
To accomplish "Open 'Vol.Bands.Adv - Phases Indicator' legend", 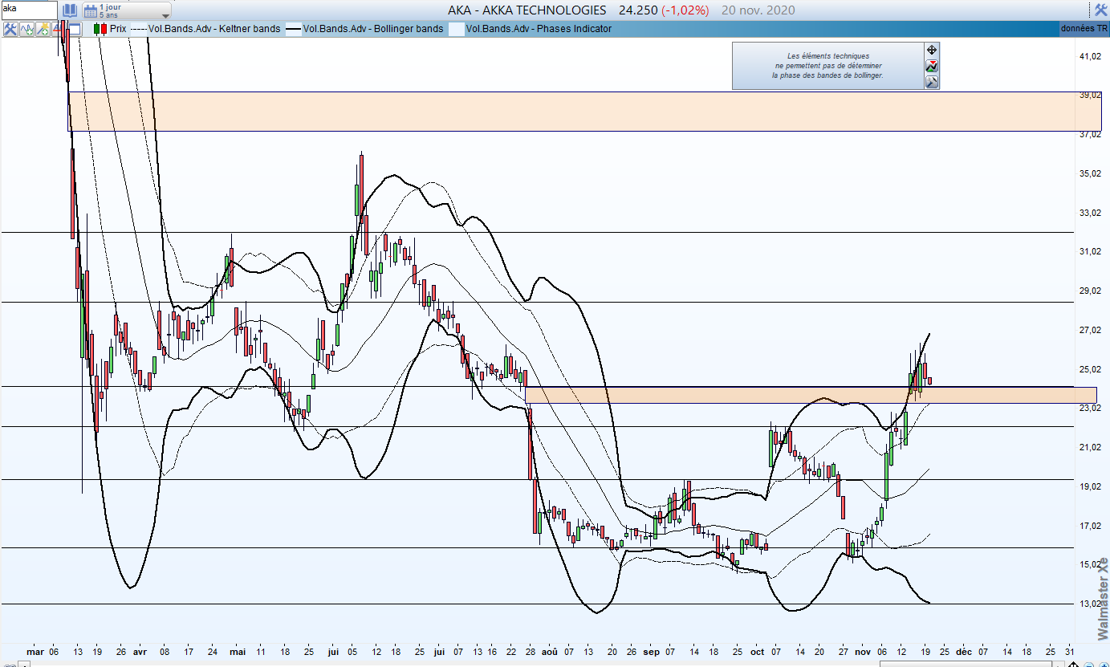I will [539, 29].
